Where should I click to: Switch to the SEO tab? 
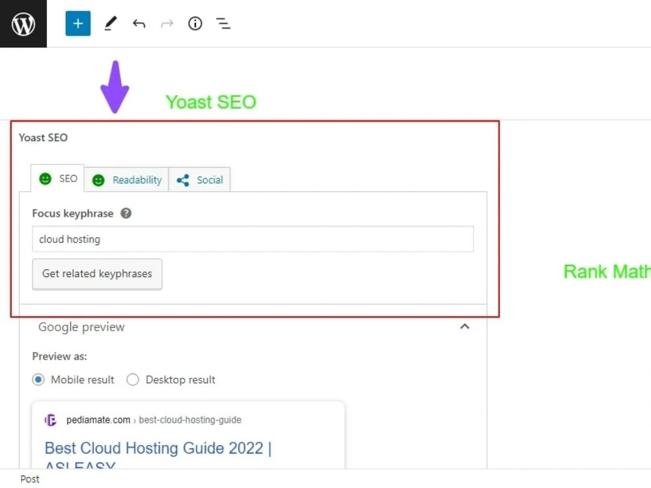[58, 178]
